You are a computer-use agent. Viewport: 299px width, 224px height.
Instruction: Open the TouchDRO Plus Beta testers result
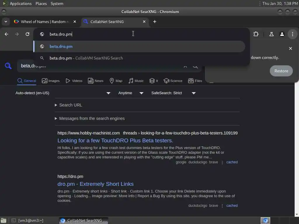115,141
